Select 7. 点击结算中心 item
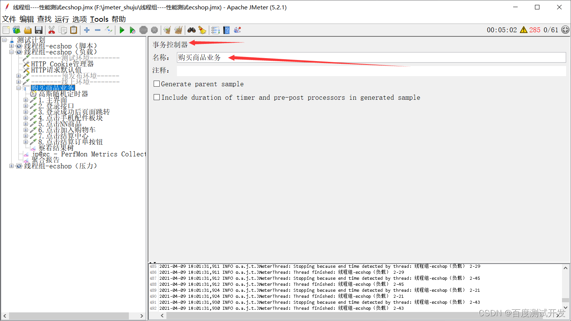Screen dimensions: 571x321 [x=63, y=136]
